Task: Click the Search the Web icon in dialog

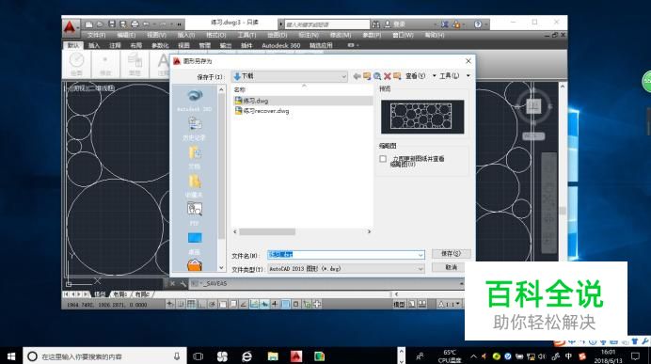Action: pos(377,76)
